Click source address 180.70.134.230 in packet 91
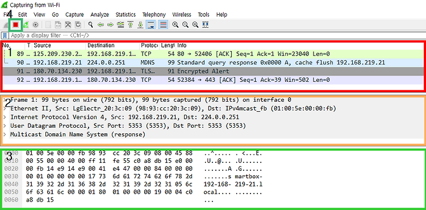Image resolution: width=426 pixels, height=210 pixels. point(57,72)
